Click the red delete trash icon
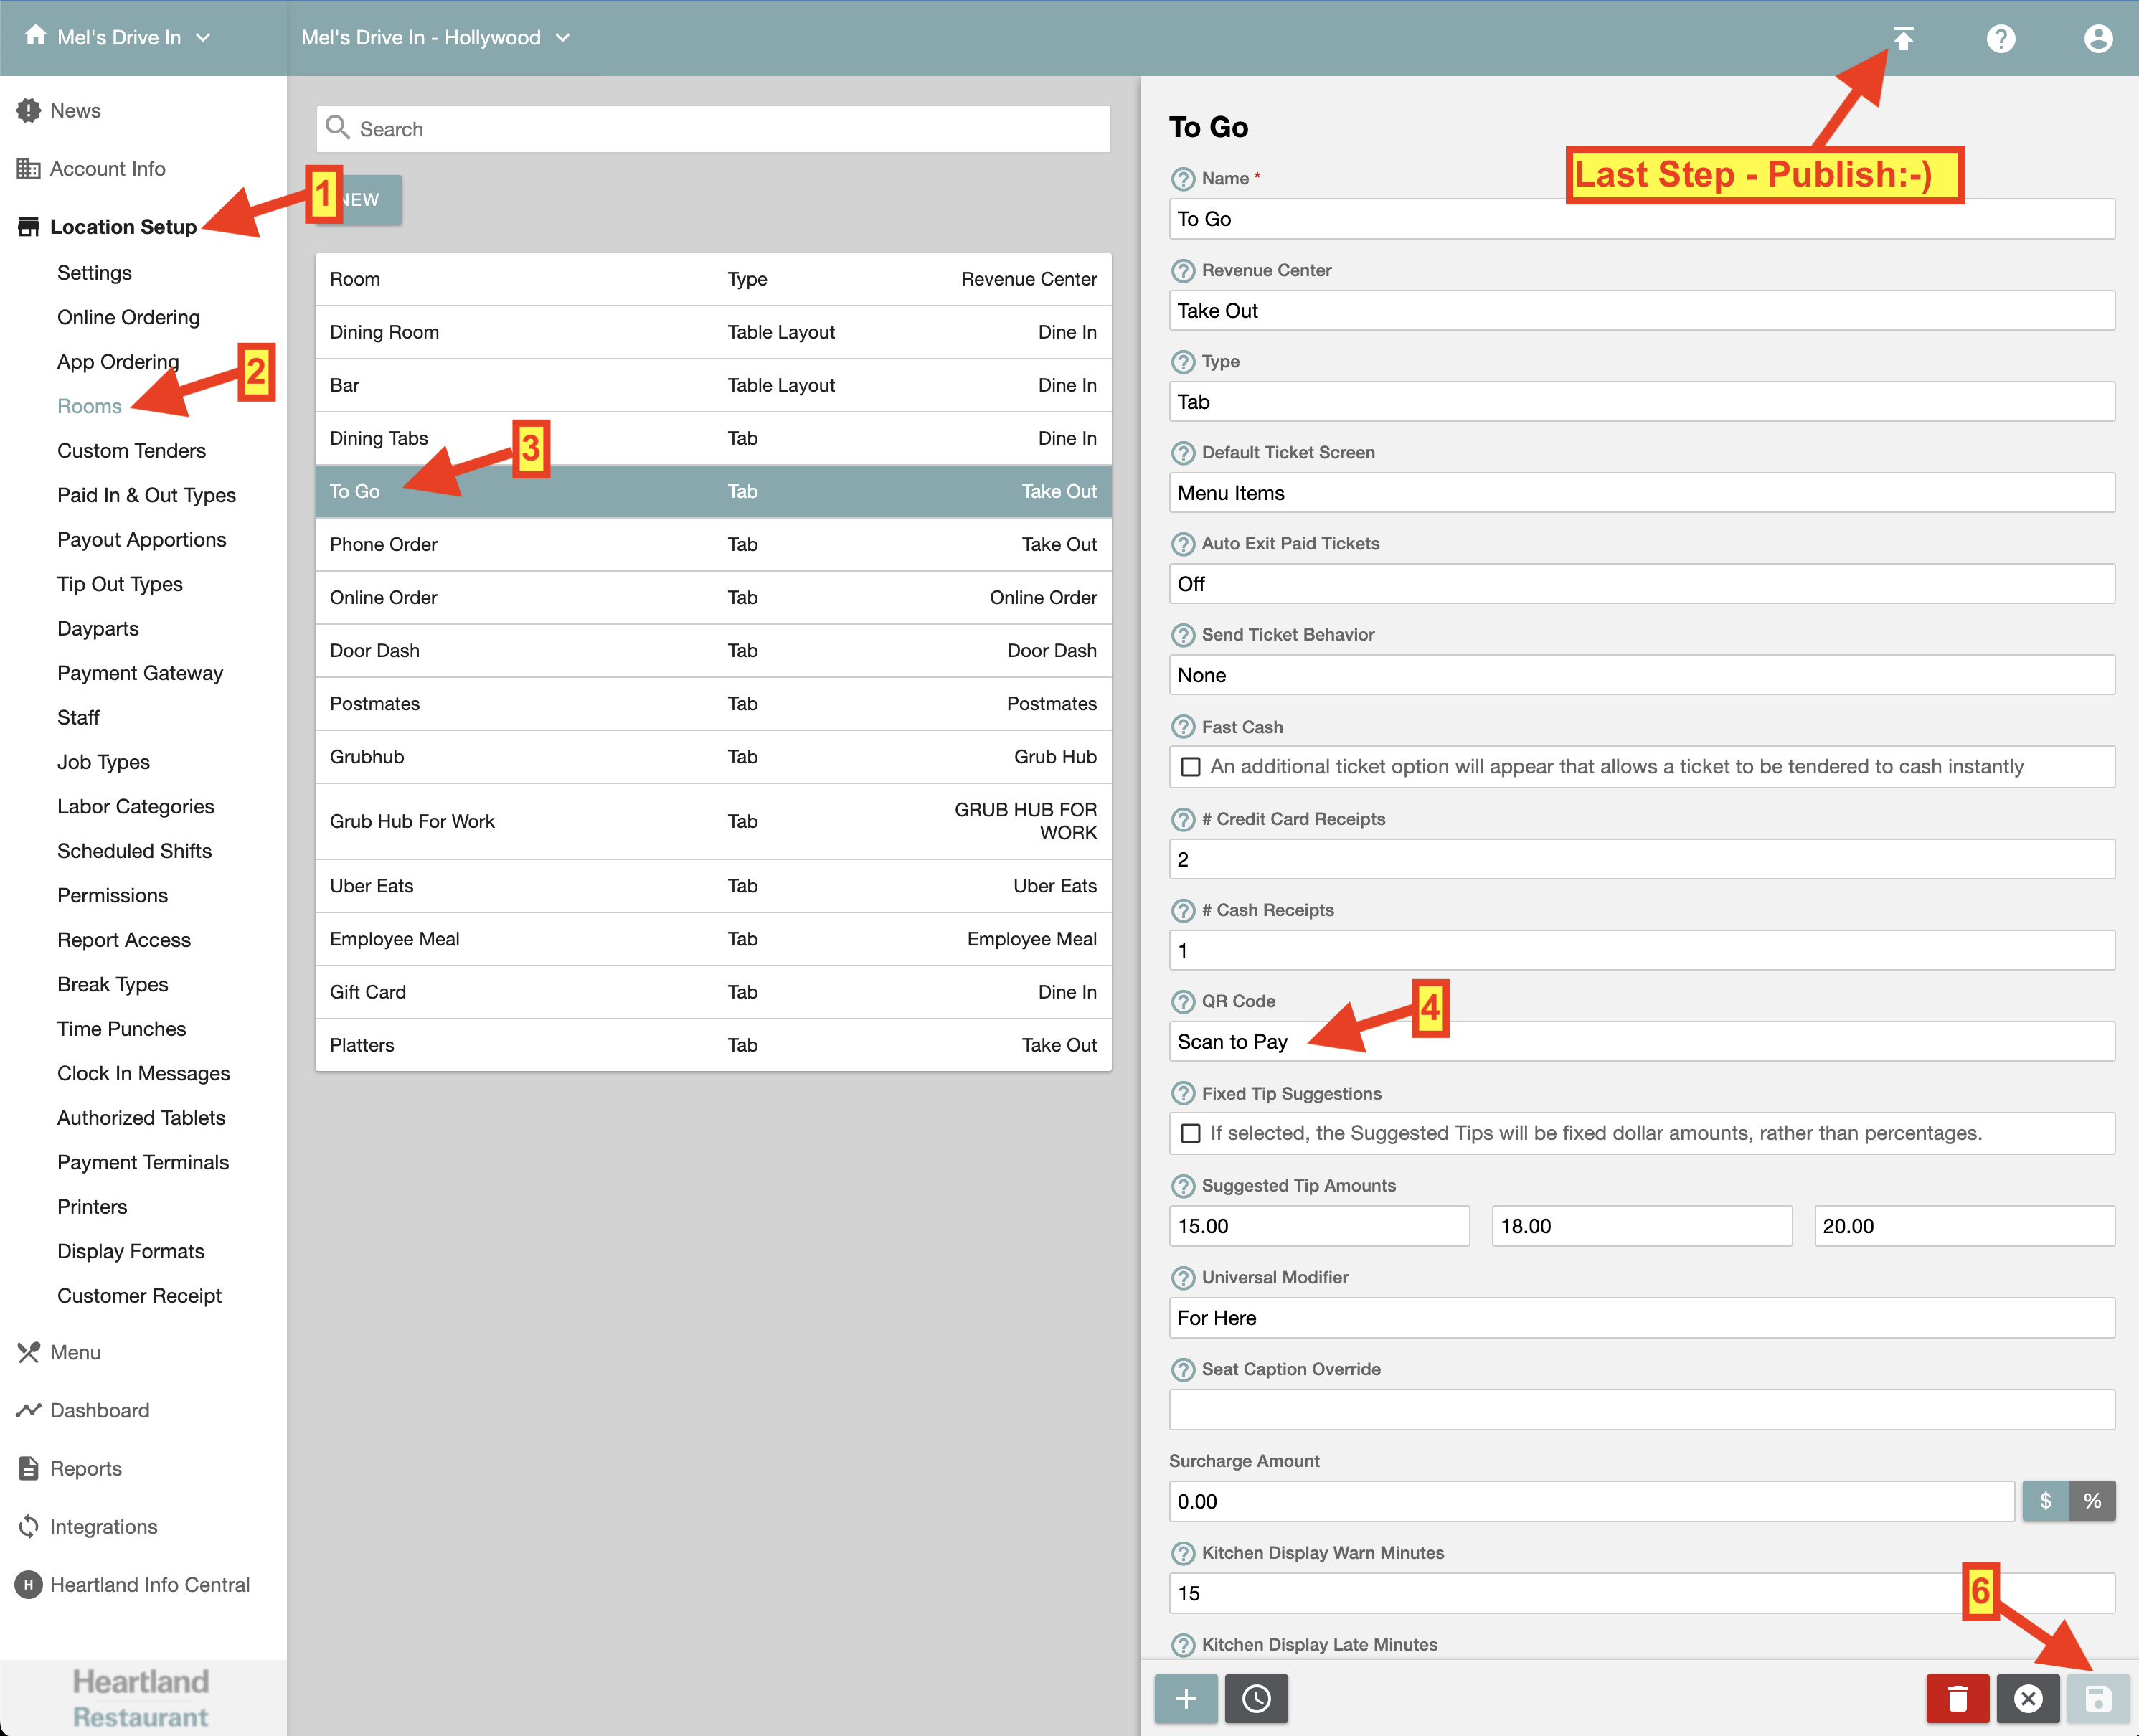This screenshot has height=1736, width=2139. click(1957, 1698)
